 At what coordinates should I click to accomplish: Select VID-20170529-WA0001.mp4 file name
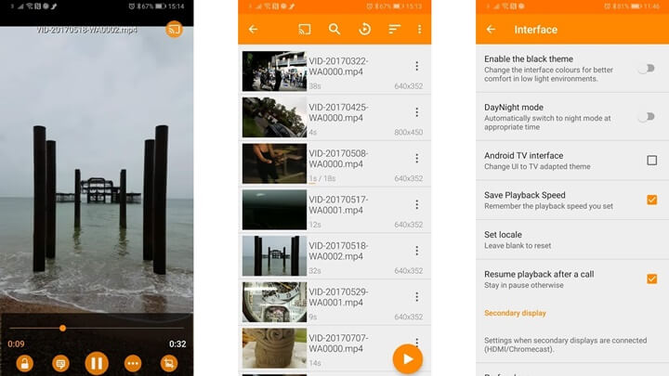pyautogui.click(x=338, y=297)
